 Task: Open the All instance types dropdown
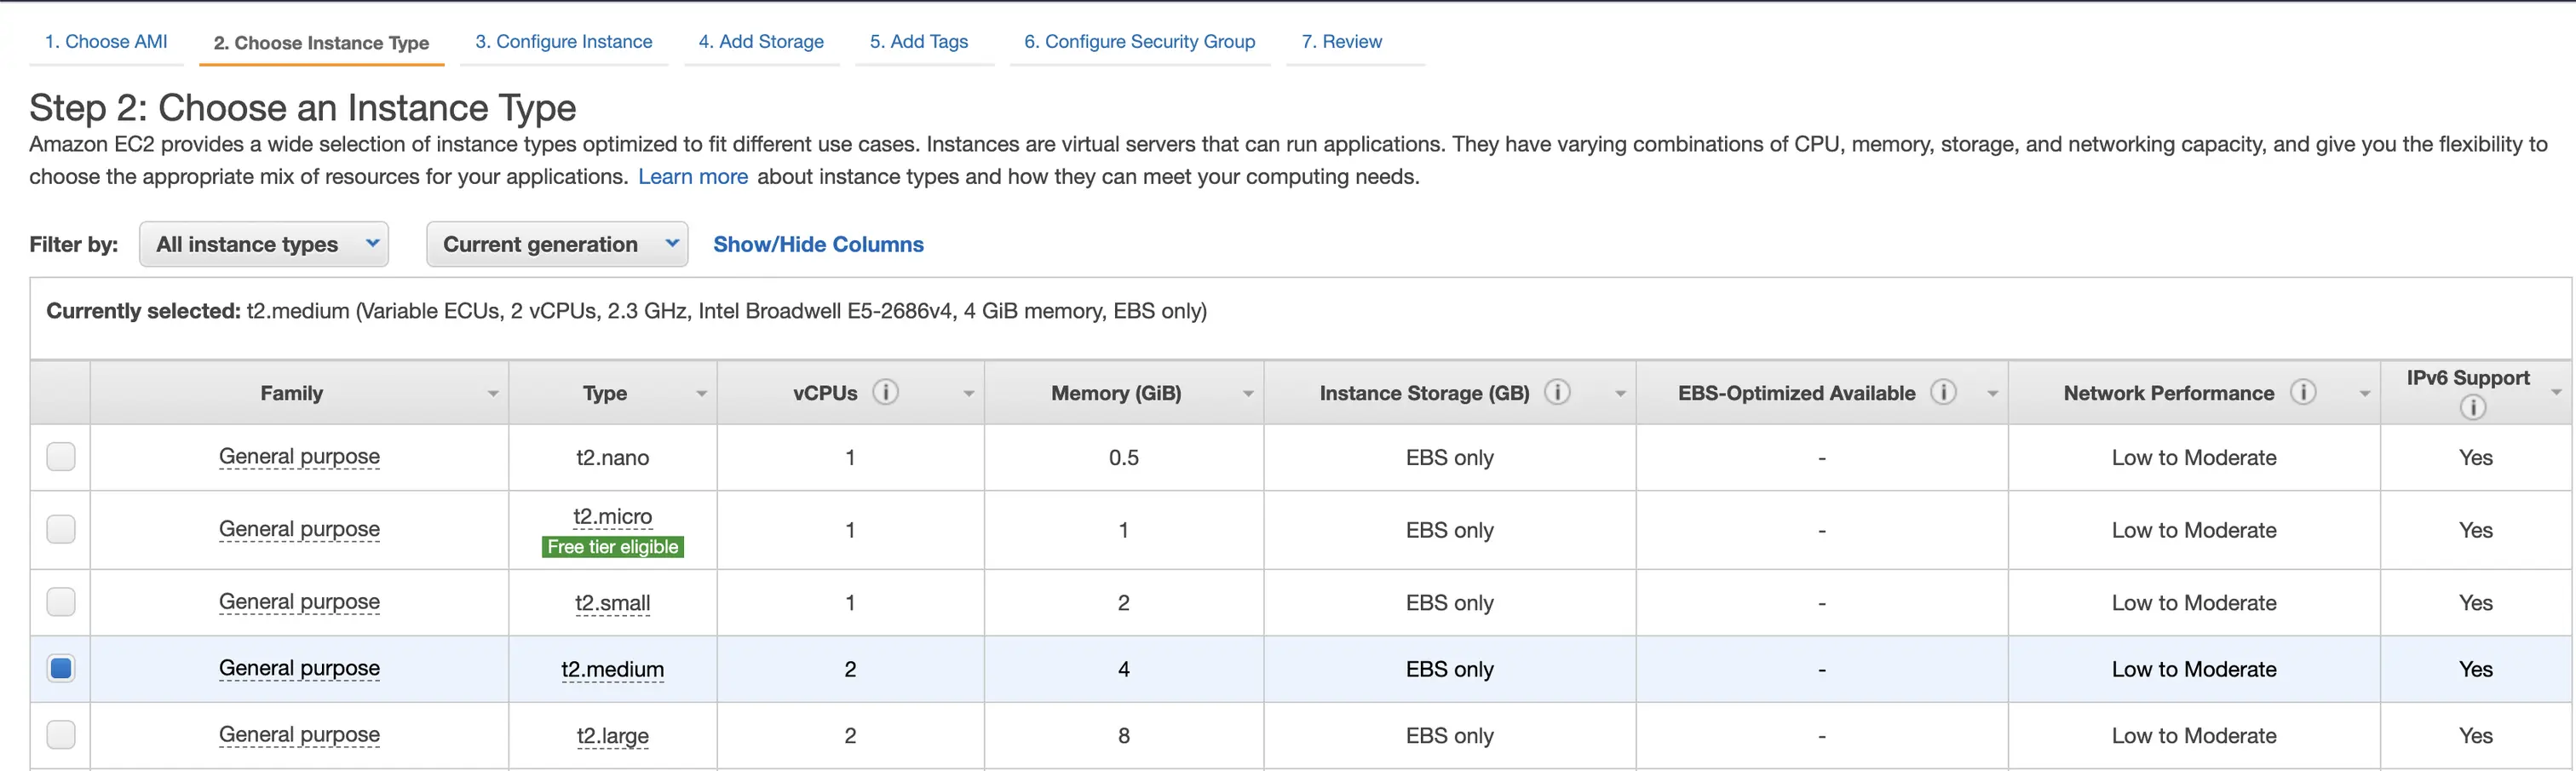tap(264, 244)
